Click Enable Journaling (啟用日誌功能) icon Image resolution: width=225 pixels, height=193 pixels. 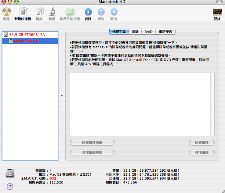pos(70,12)
